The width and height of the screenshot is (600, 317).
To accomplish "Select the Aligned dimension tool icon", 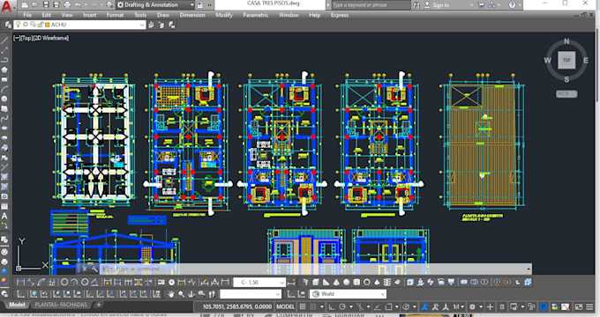I will tap(31, 283).
